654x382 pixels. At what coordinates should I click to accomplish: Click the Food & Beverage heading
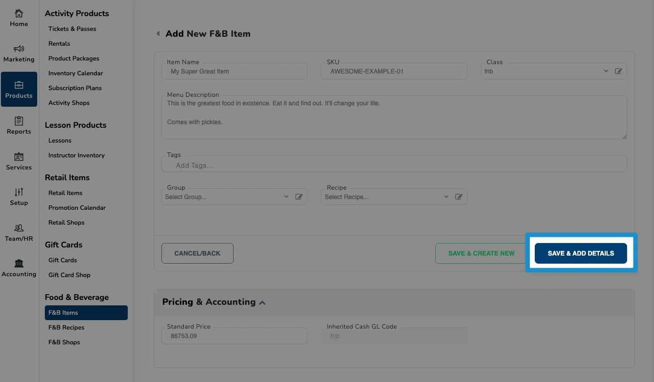click(77, 297)
